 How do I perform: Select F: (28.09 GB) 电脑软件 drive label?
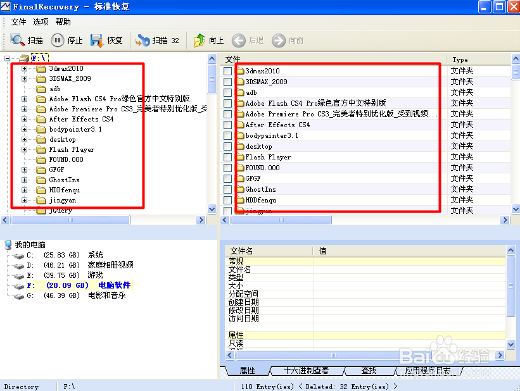point(80,285)
